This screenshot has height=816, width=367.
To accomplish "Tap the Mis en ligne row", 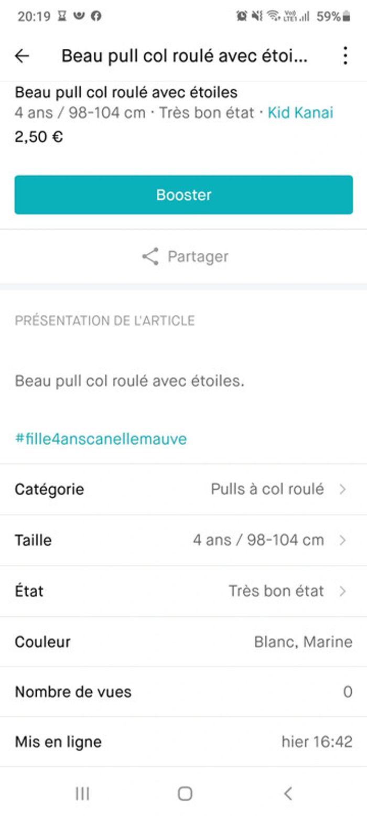I will pyautogui.click(x=183, y=742).
